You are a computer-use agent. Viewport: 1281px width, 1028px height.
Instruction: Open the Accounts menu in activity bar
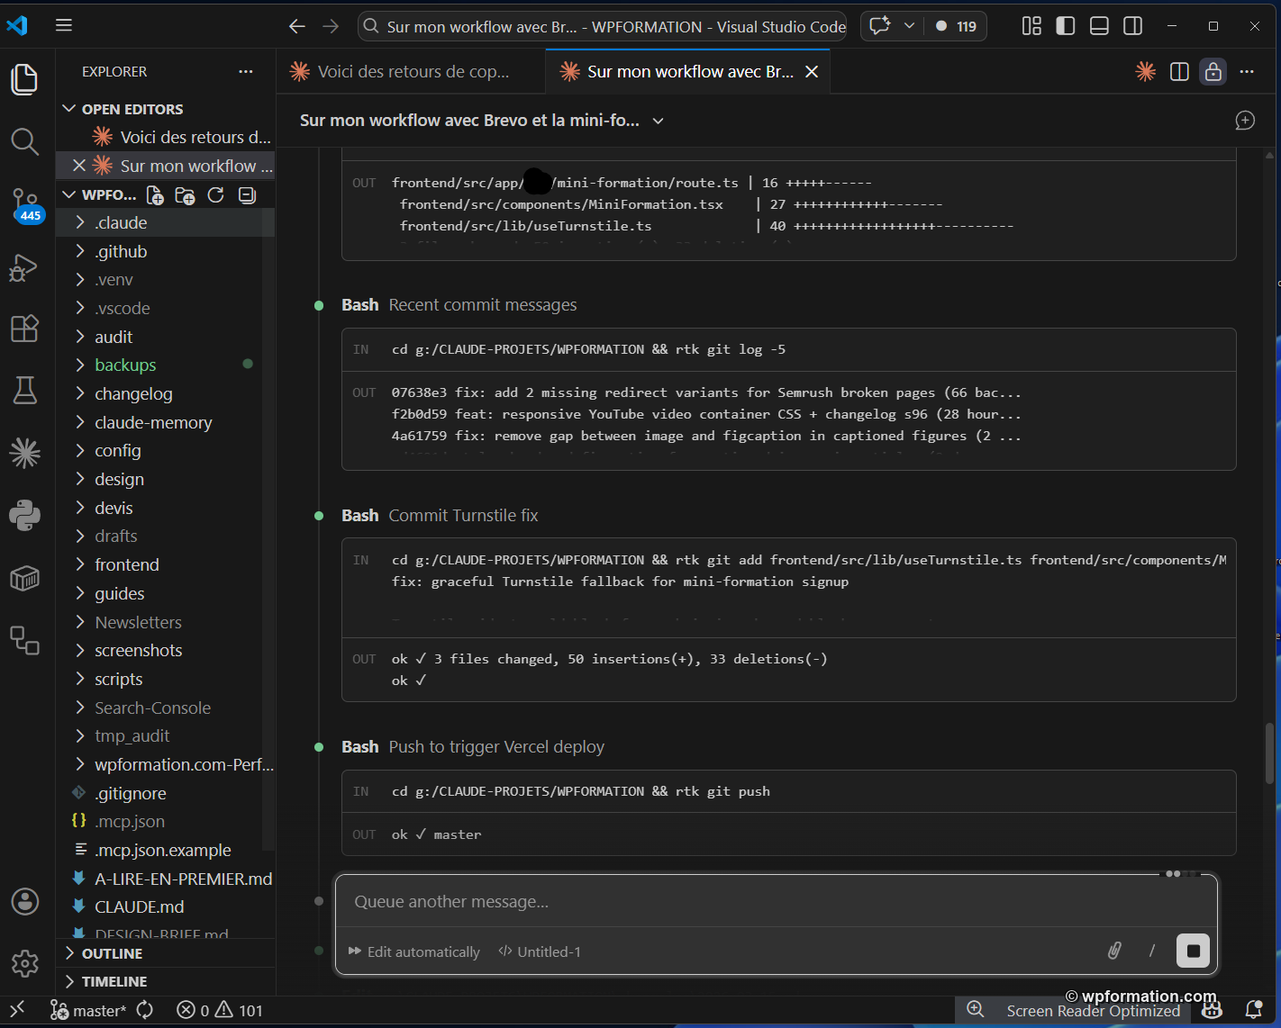tap(24, 901)
